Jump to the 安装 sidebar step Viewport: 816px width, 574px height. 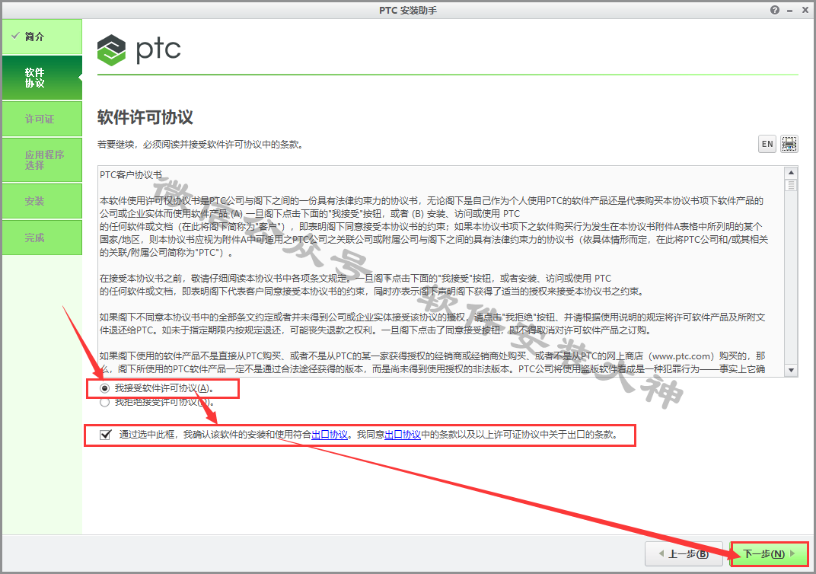[x=42, y=202]
